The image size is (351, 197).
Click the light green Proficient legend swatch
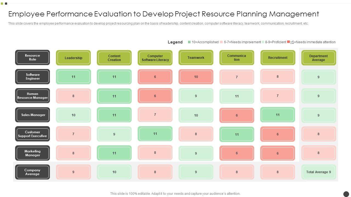click(263, 42)
